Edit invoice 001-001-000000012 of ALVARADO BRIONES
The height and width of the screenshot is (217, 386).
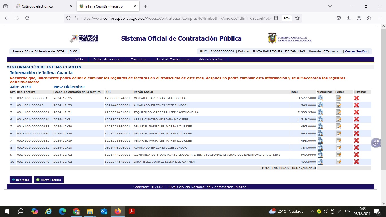pos(339,147)
